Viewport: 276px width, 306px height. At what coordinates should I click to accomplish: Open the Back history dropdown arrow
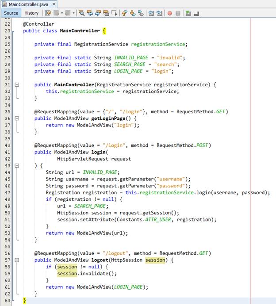click(x=62, y=13)
